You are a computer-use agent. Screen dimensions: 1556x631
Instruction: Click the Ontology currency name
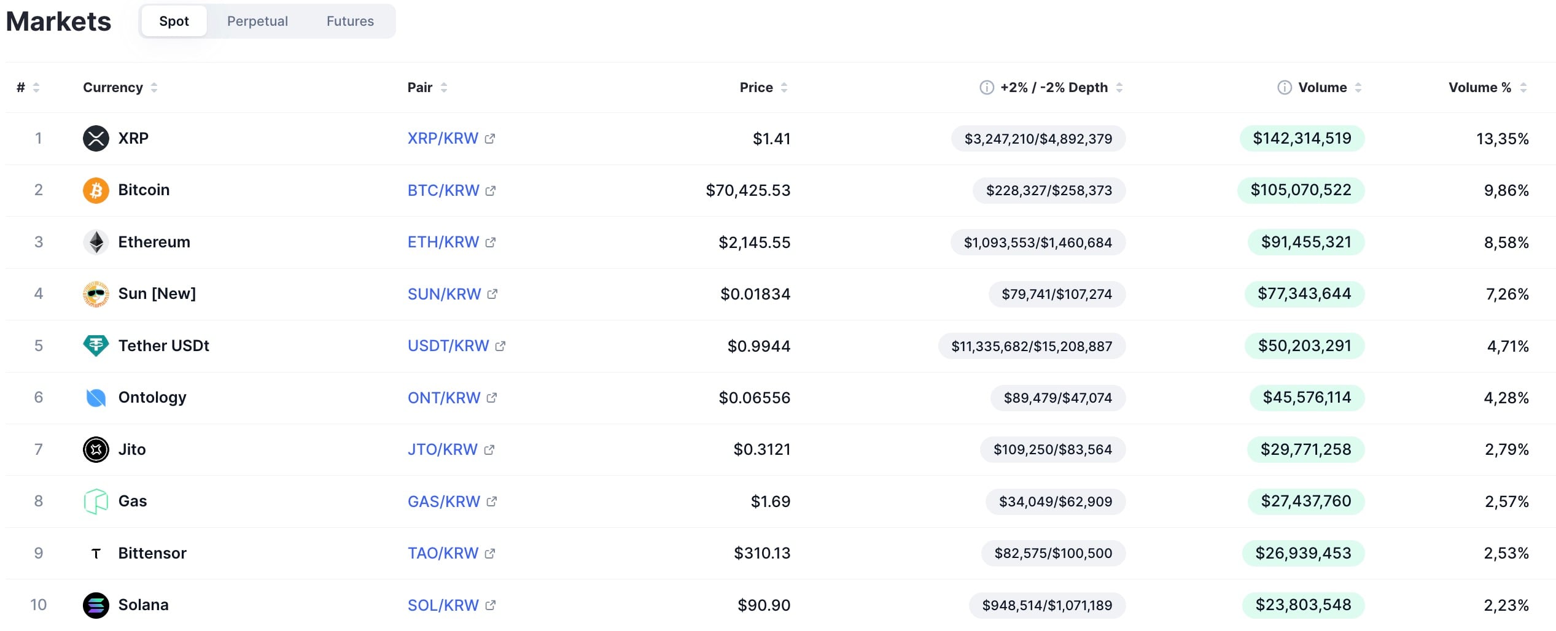(x=152, y=398)
